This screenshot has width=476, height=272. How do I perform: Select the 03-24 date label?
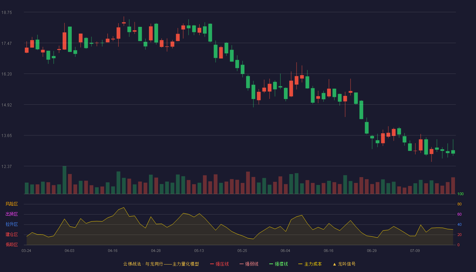coord(26,251)
